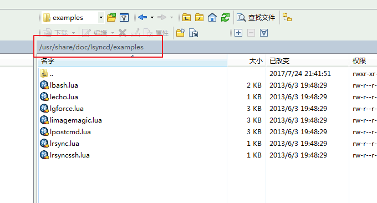Expand the back history dropdown arrow
377x203 pixels.
click(152, 18)
